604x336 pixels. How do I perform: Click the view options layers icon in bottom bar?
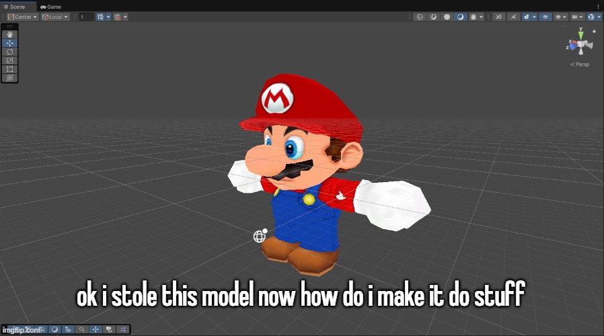68,329
